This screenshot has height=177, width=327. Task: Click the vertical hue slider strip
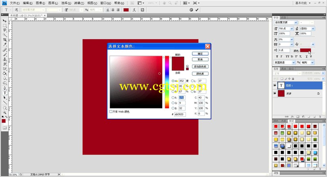167,82
